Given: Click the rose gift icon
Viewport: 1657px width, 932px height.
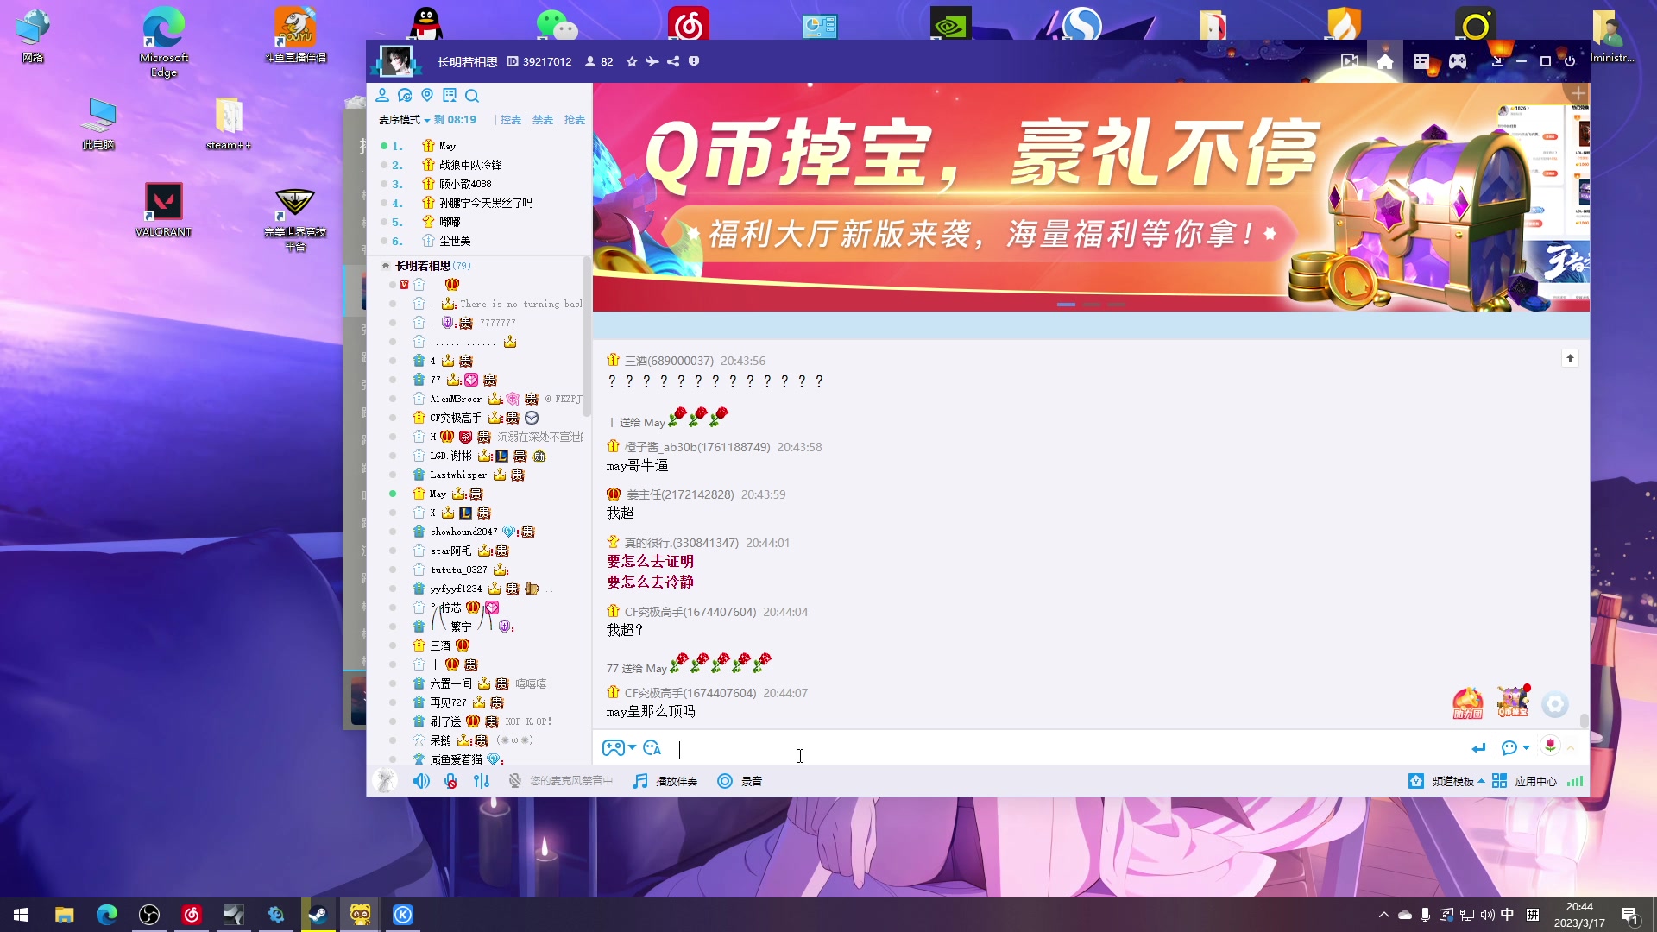Looking at the screenshot, I should tap(1550, 746).
